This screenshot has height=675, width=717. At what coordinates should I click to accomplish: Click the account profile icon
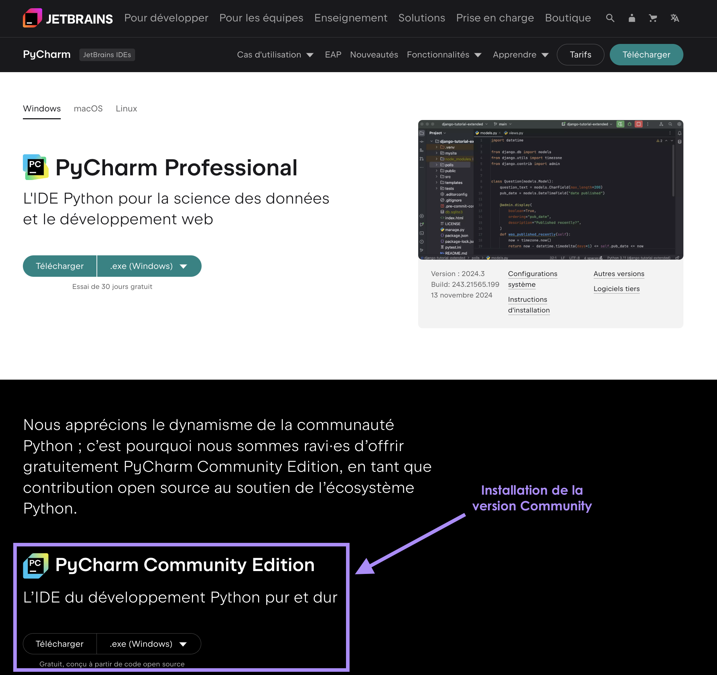[x=632, y=18]
